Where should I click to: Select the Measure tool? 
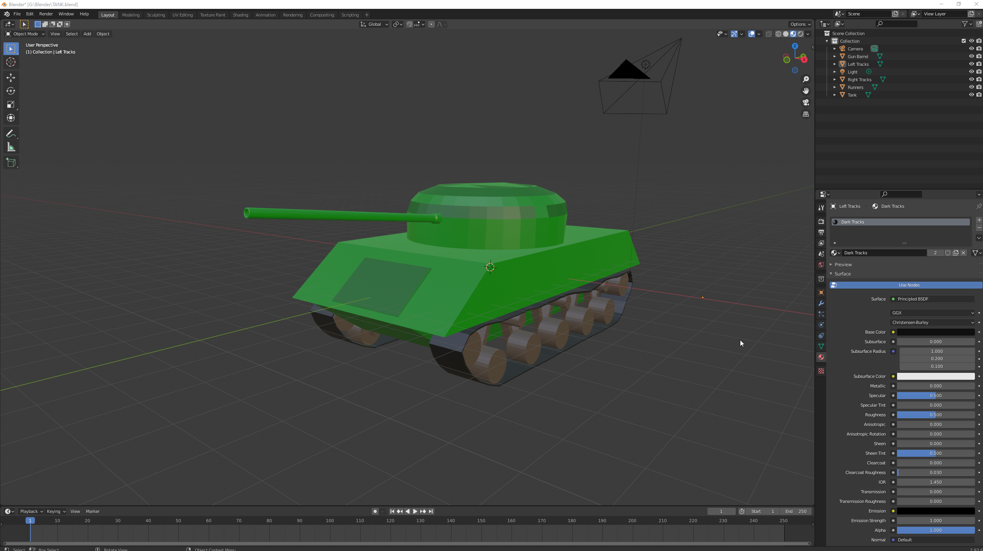tap(11, 147)
